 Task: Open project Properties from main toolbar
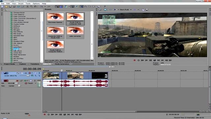[x=22, y=7]
